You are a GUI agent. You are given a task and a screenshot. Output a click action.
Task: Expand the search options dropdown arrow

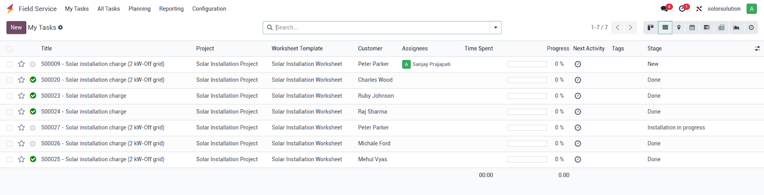tap(496, 28)
